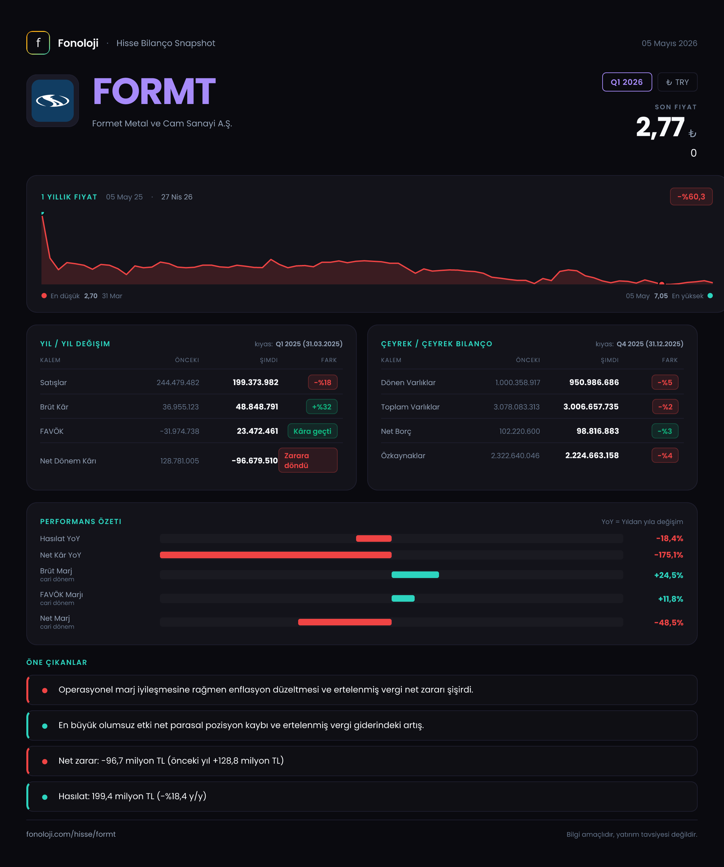Click the teal bullet of 'Hasılat: 199,4' highlight
Screen dimensions: 724x867
point(44,797)
